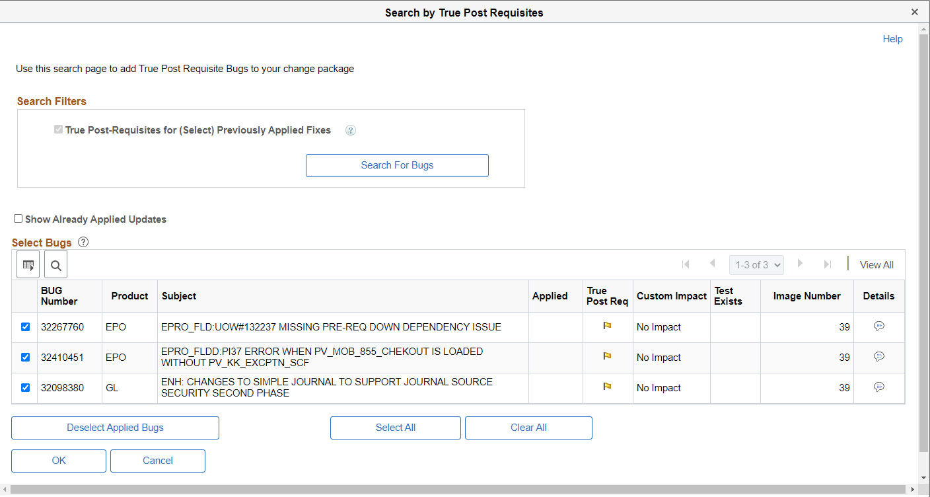Open the 1-3 of 3 rows dropdown
The width and height of the screenshot is (930, 497).
coord(756,264)
